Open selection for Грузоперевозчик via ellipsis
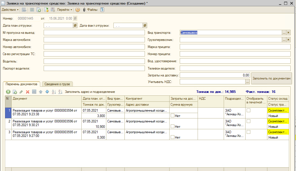The height and width of the screenshot is (171, 296). (284, 40)
